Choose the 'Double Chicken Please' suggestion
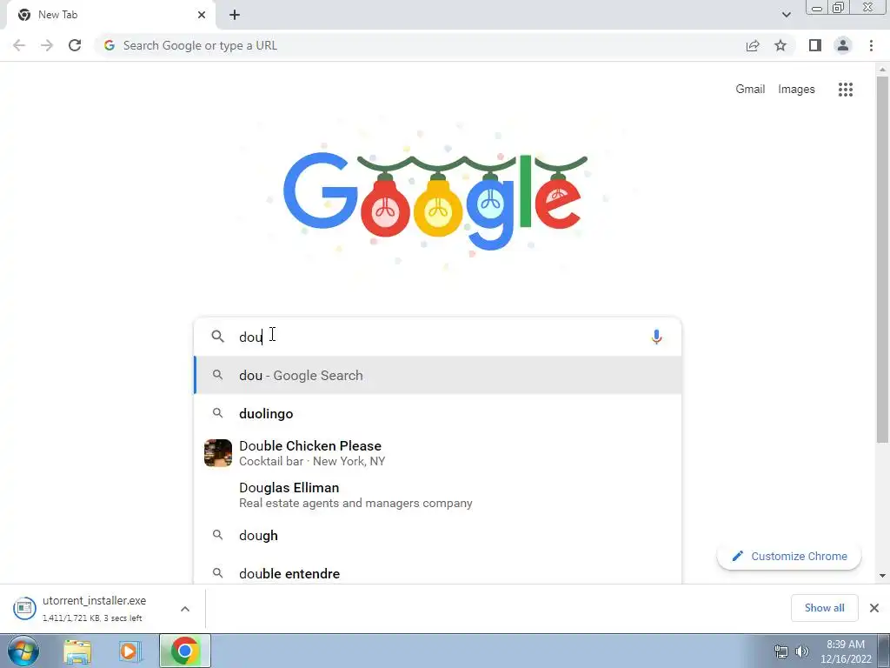Screen dimensions: 890x668 pos(438,453)
